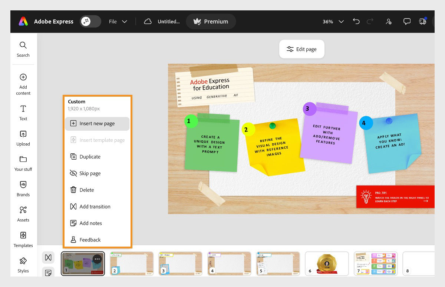This screenshot has width=445, height=287.
Task: Select page 5 thumbnail
Action: point(278,264)
